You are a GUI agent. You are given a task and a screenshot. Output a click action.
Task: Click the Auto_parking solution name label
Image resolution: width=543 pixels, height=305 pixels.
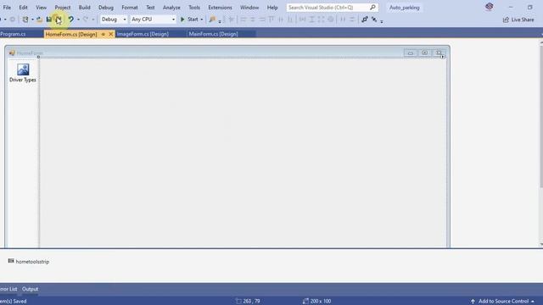[404, 8]
